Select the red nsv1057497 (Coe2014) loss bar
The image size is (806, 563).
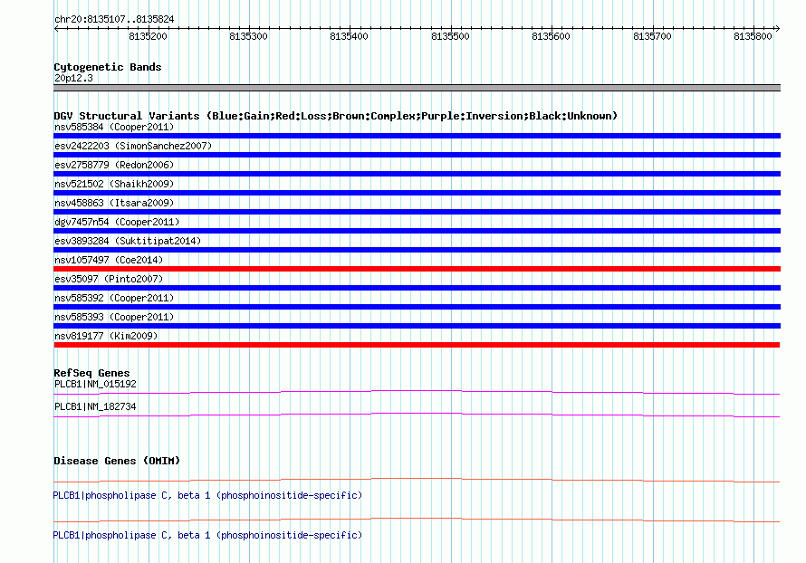pyautogui.click(x=417, y=269)
